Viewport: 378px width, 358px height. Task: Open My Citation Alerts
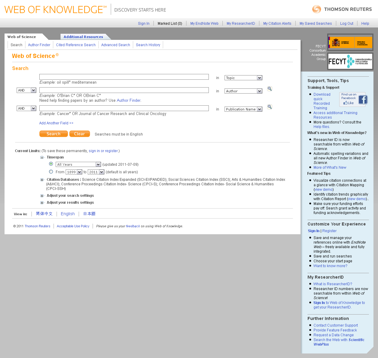(x=277, y=24)
